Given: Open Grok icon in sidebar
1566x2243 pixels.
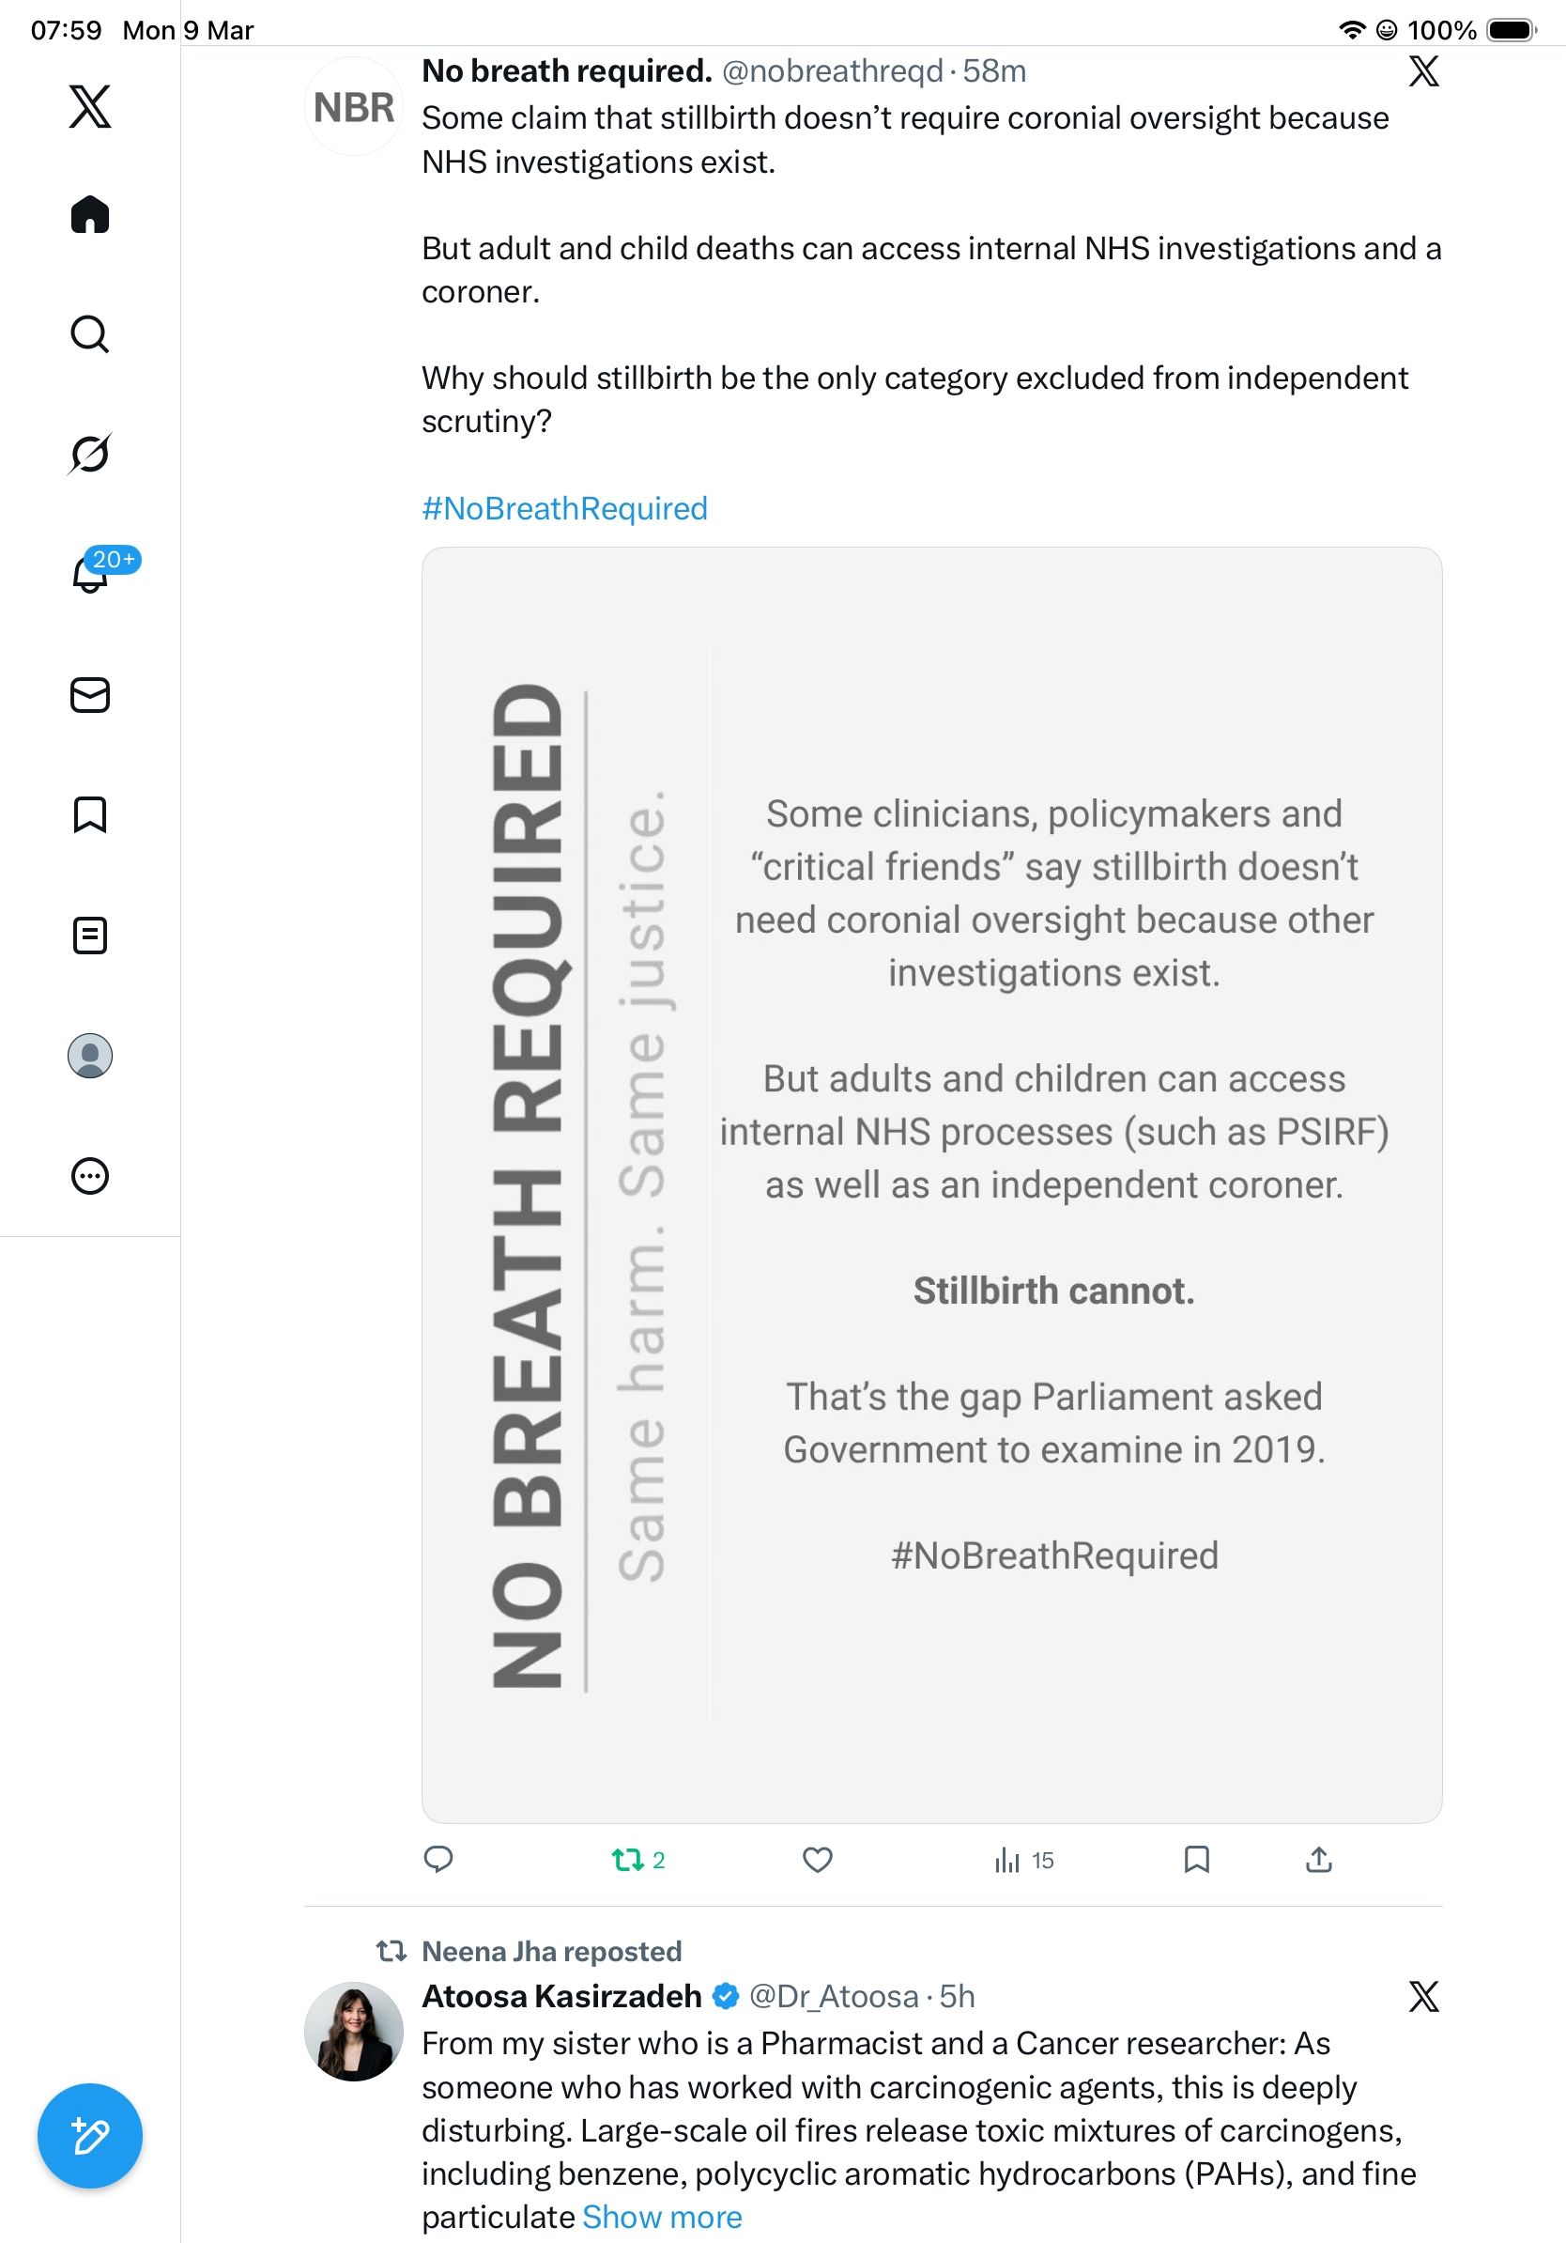Looking at the screenshot, I should point(90,454).
